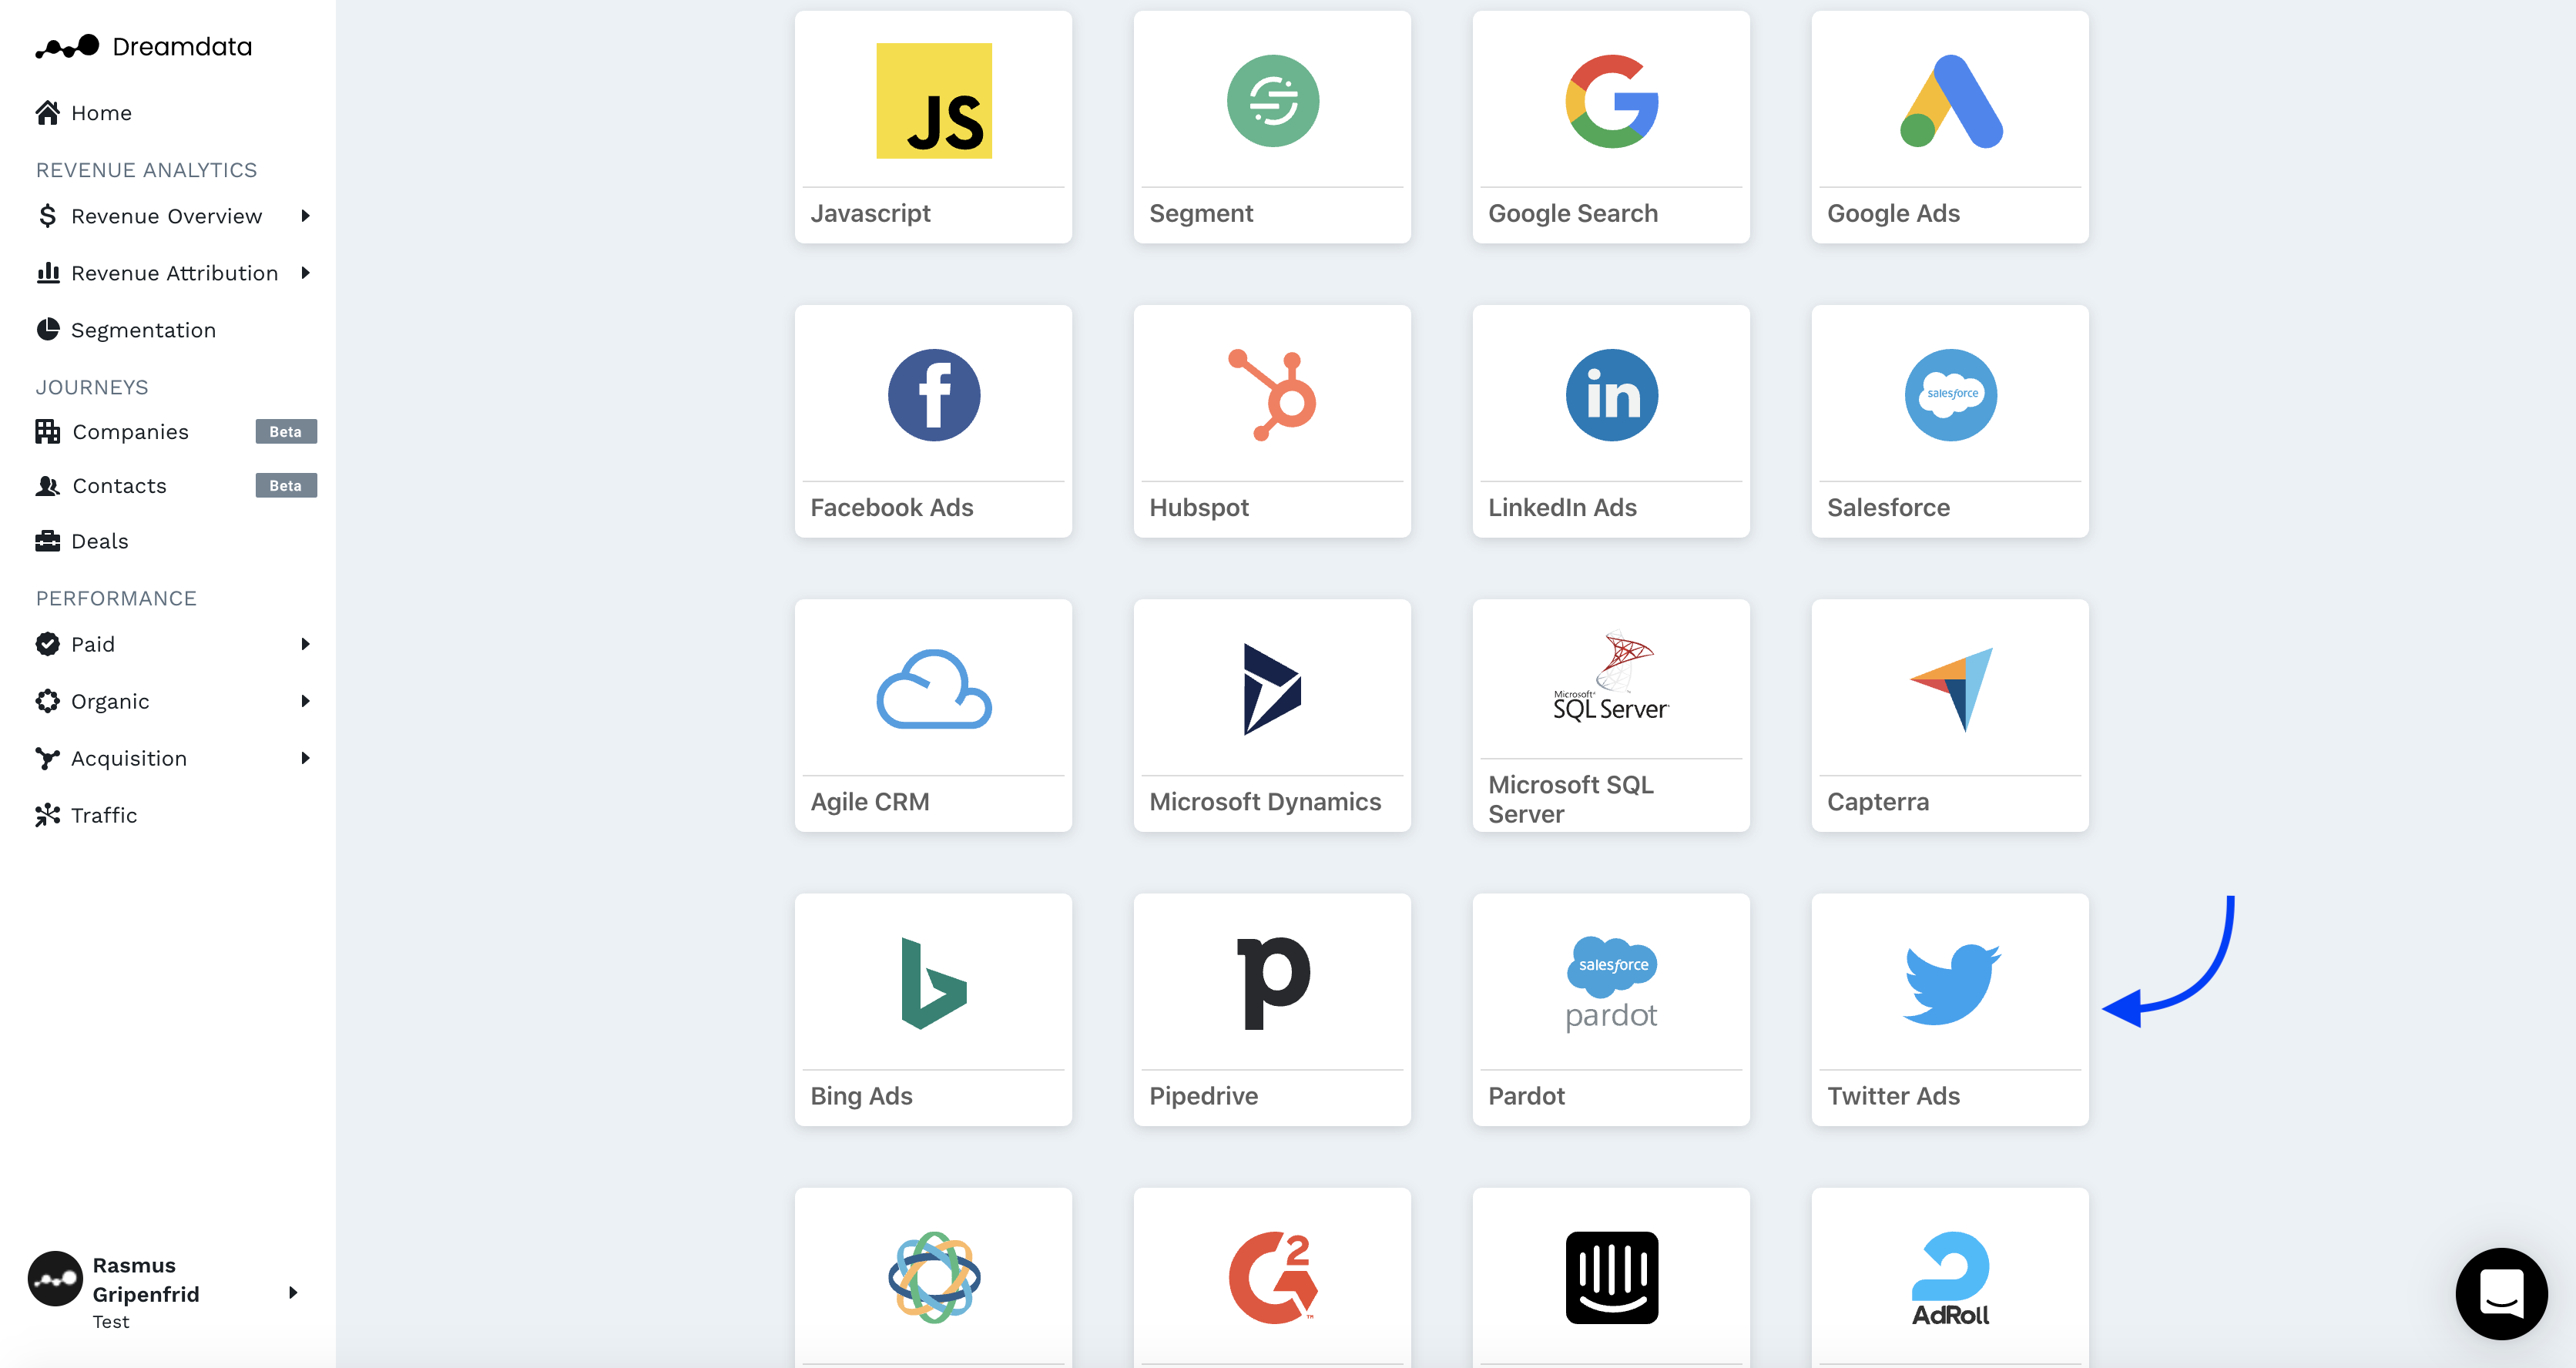Click the Segmentation pie chart icon
The image size is (2576, 1368).
tap(47, 329)
